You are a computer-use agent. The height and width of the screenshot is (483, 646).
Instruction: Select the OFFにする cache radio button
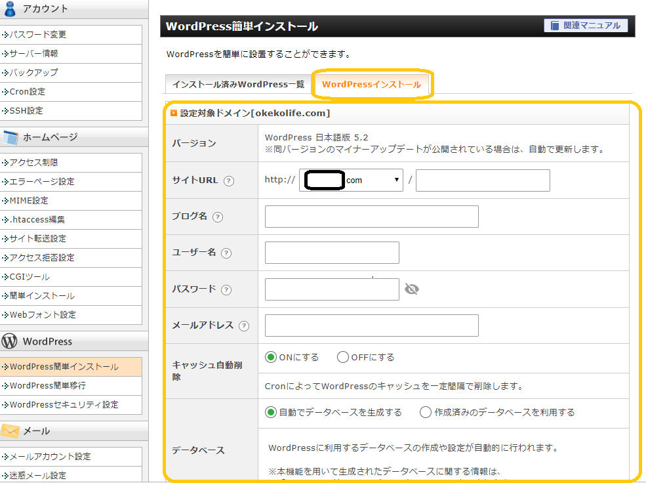click(343, 358)
